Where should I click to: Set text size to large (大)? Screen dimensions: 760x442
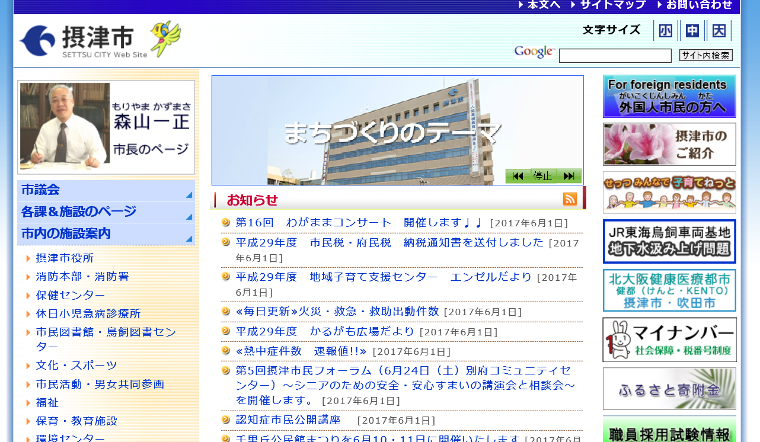pos(719,30)
